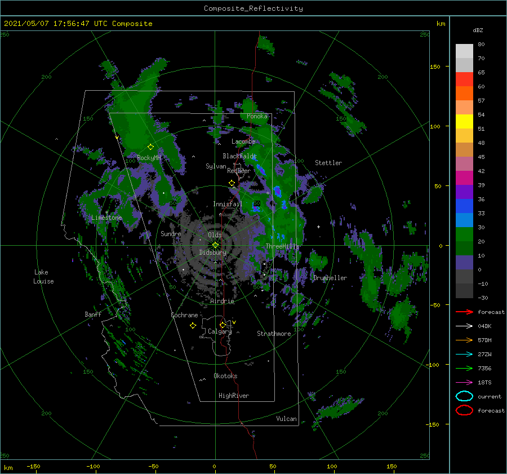Click the Ponoka city label
The width and height of the screenshot is (507, 474).
257,116
